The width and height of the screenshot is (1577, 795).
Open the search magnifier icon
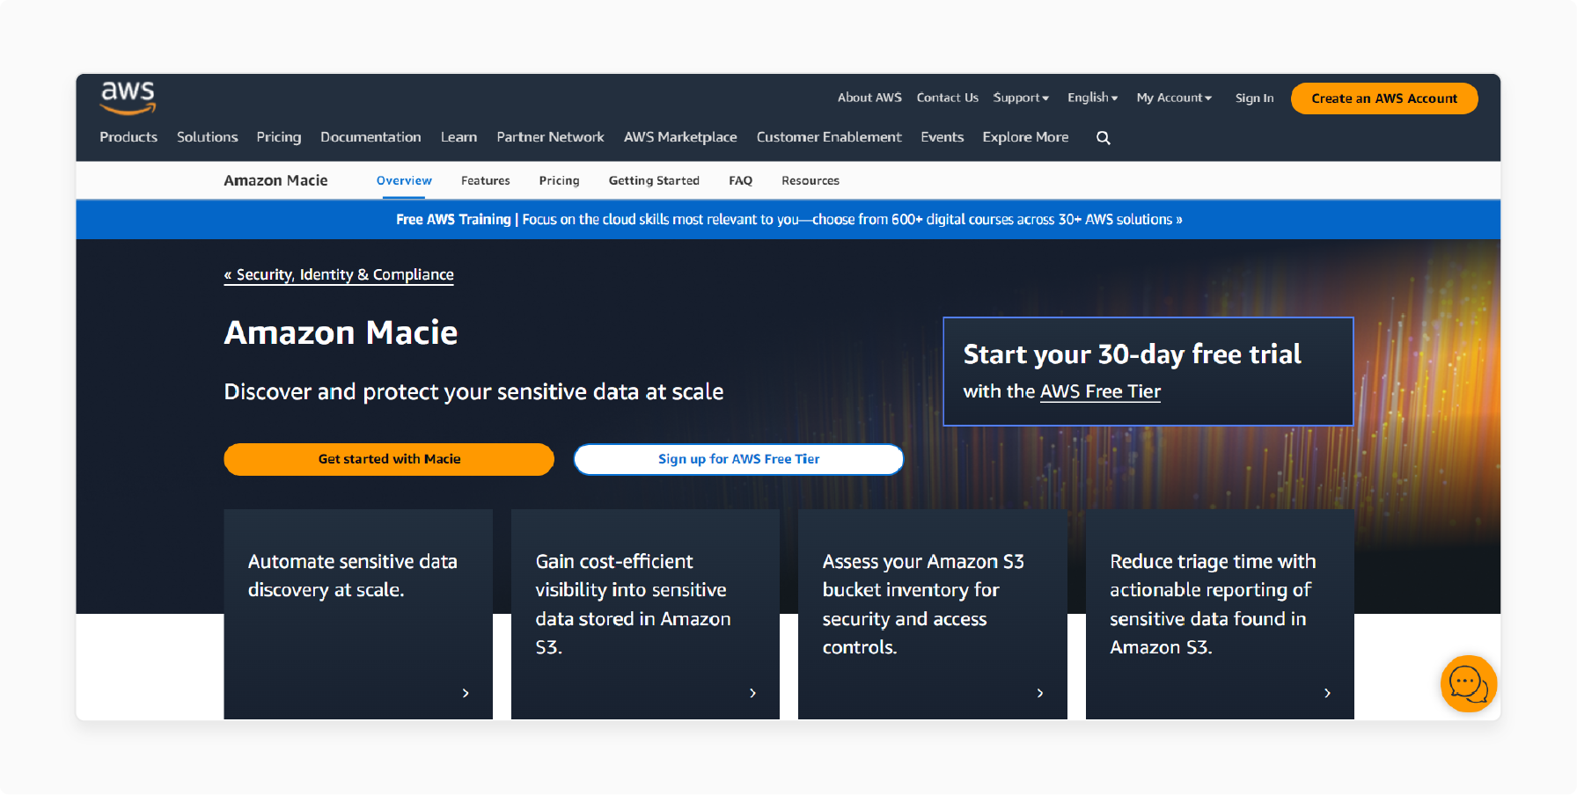(x=1103, y=137)
